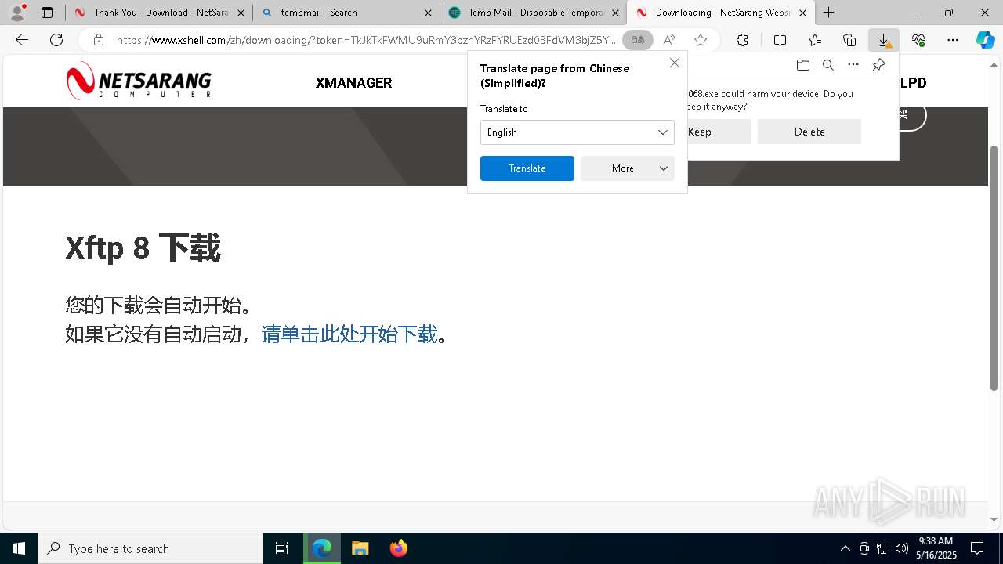Open downloads folder icon in panel
1003x564 pixels.
tap(802, 65)
